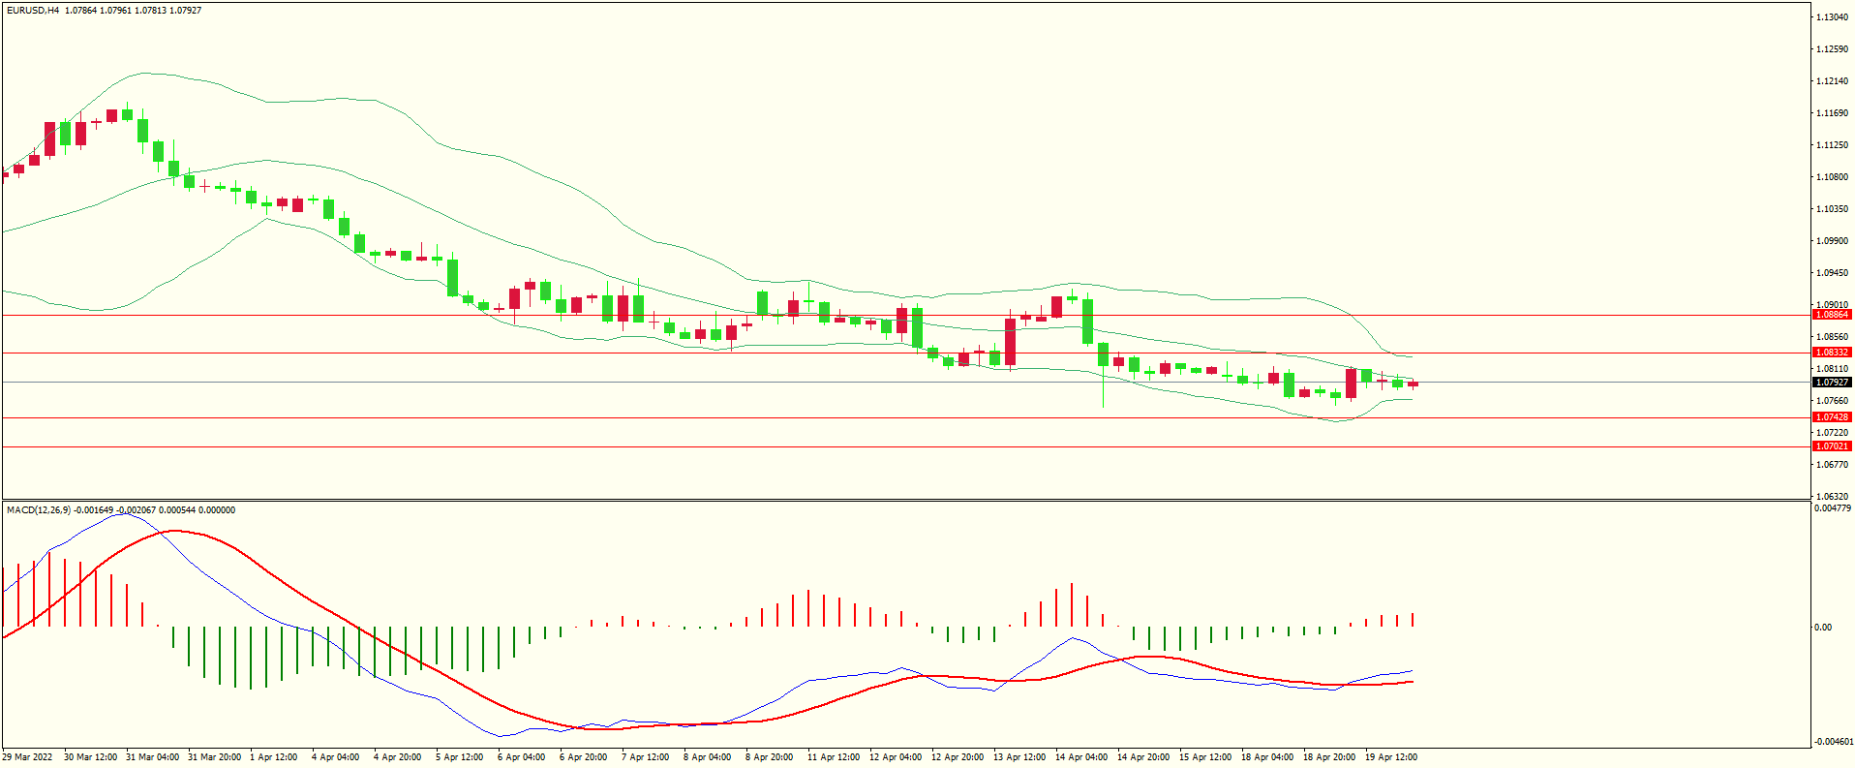Click the 14 Apr 20:00 time label

(x=1143, y=757)
